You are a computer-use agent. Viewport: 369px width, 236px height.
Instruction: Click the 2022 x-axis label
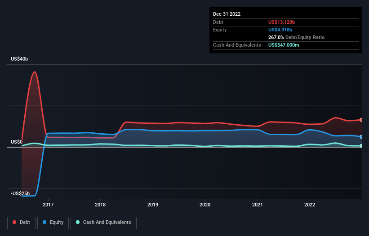click(x=310, y=205)
